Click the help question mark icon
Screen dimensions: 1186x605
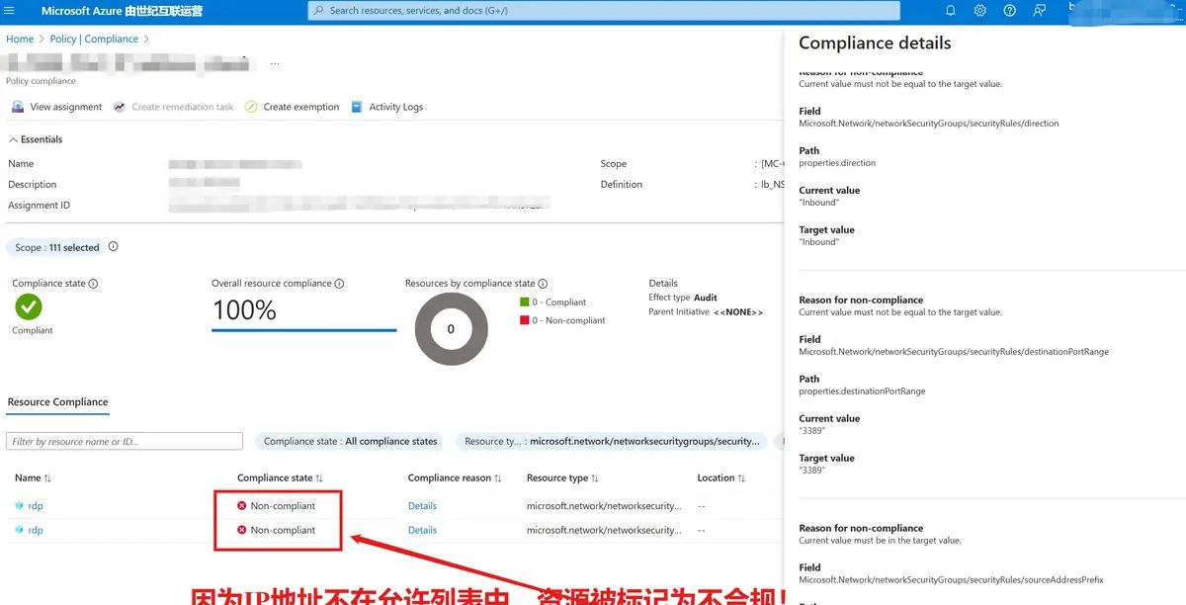(1009, 11)
